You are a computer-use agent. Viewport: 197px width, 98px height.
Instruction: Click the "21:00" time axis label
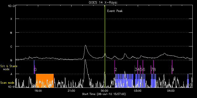(x=72, y=91)
